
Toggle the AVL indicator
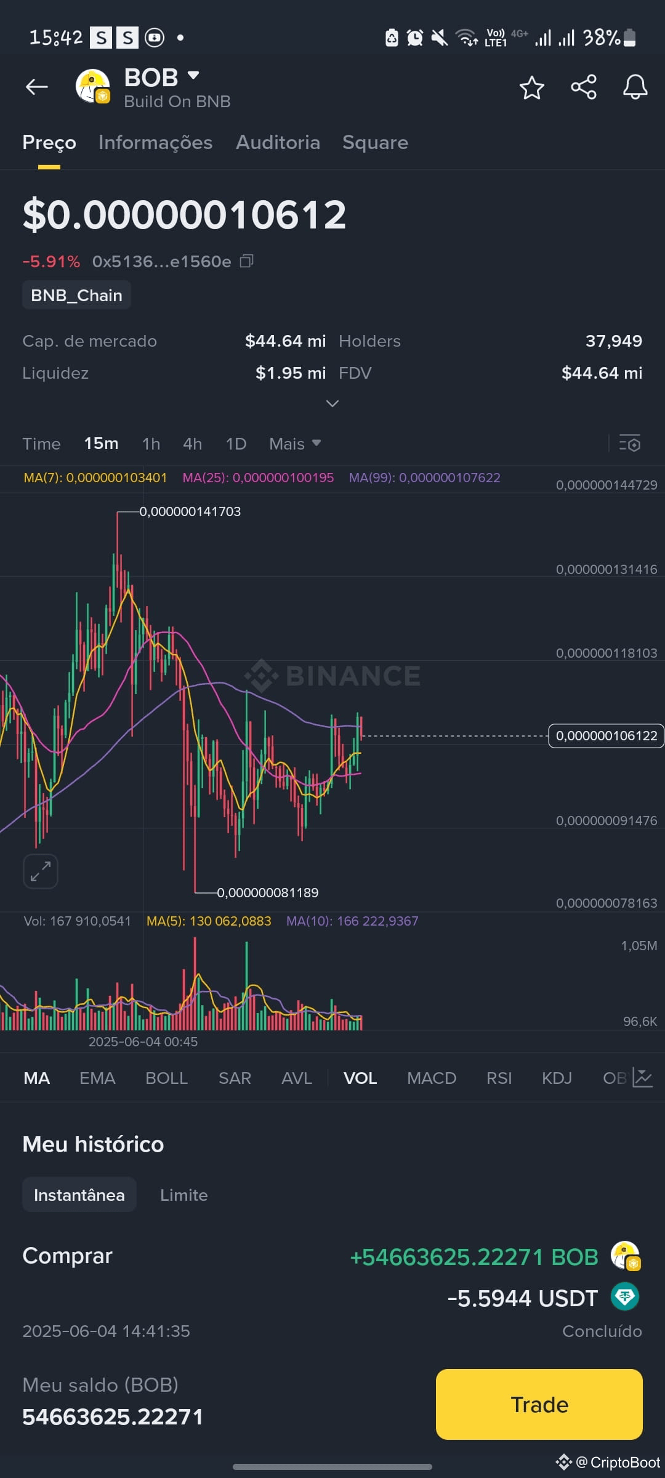pos(297,1078)
